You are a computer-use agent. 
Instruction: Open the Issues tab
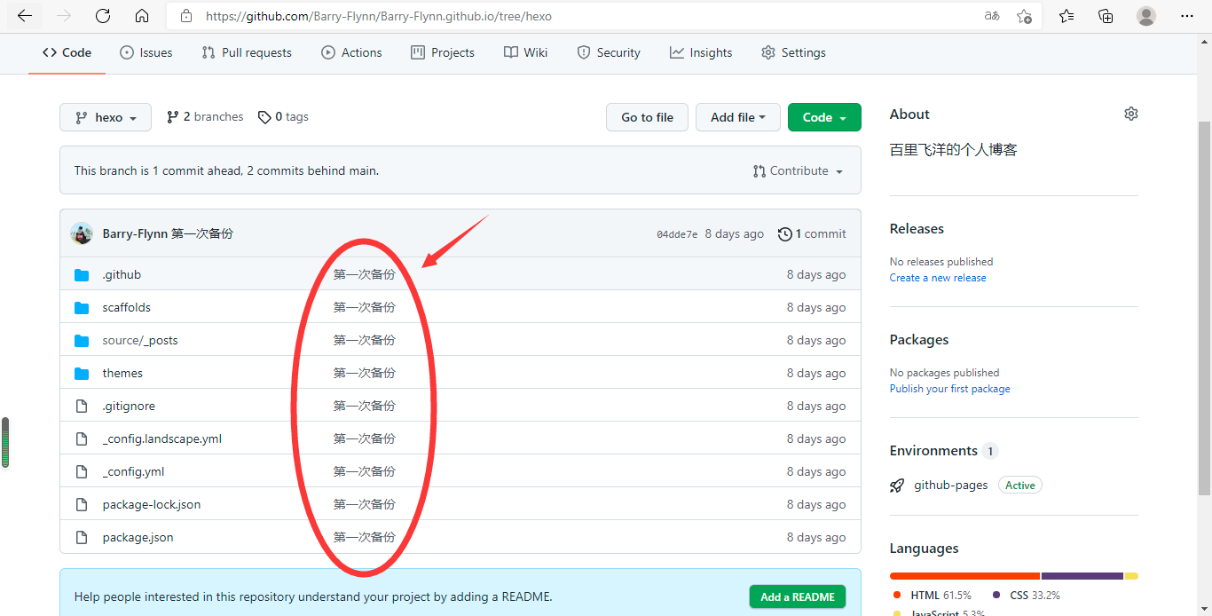(146, 52)
